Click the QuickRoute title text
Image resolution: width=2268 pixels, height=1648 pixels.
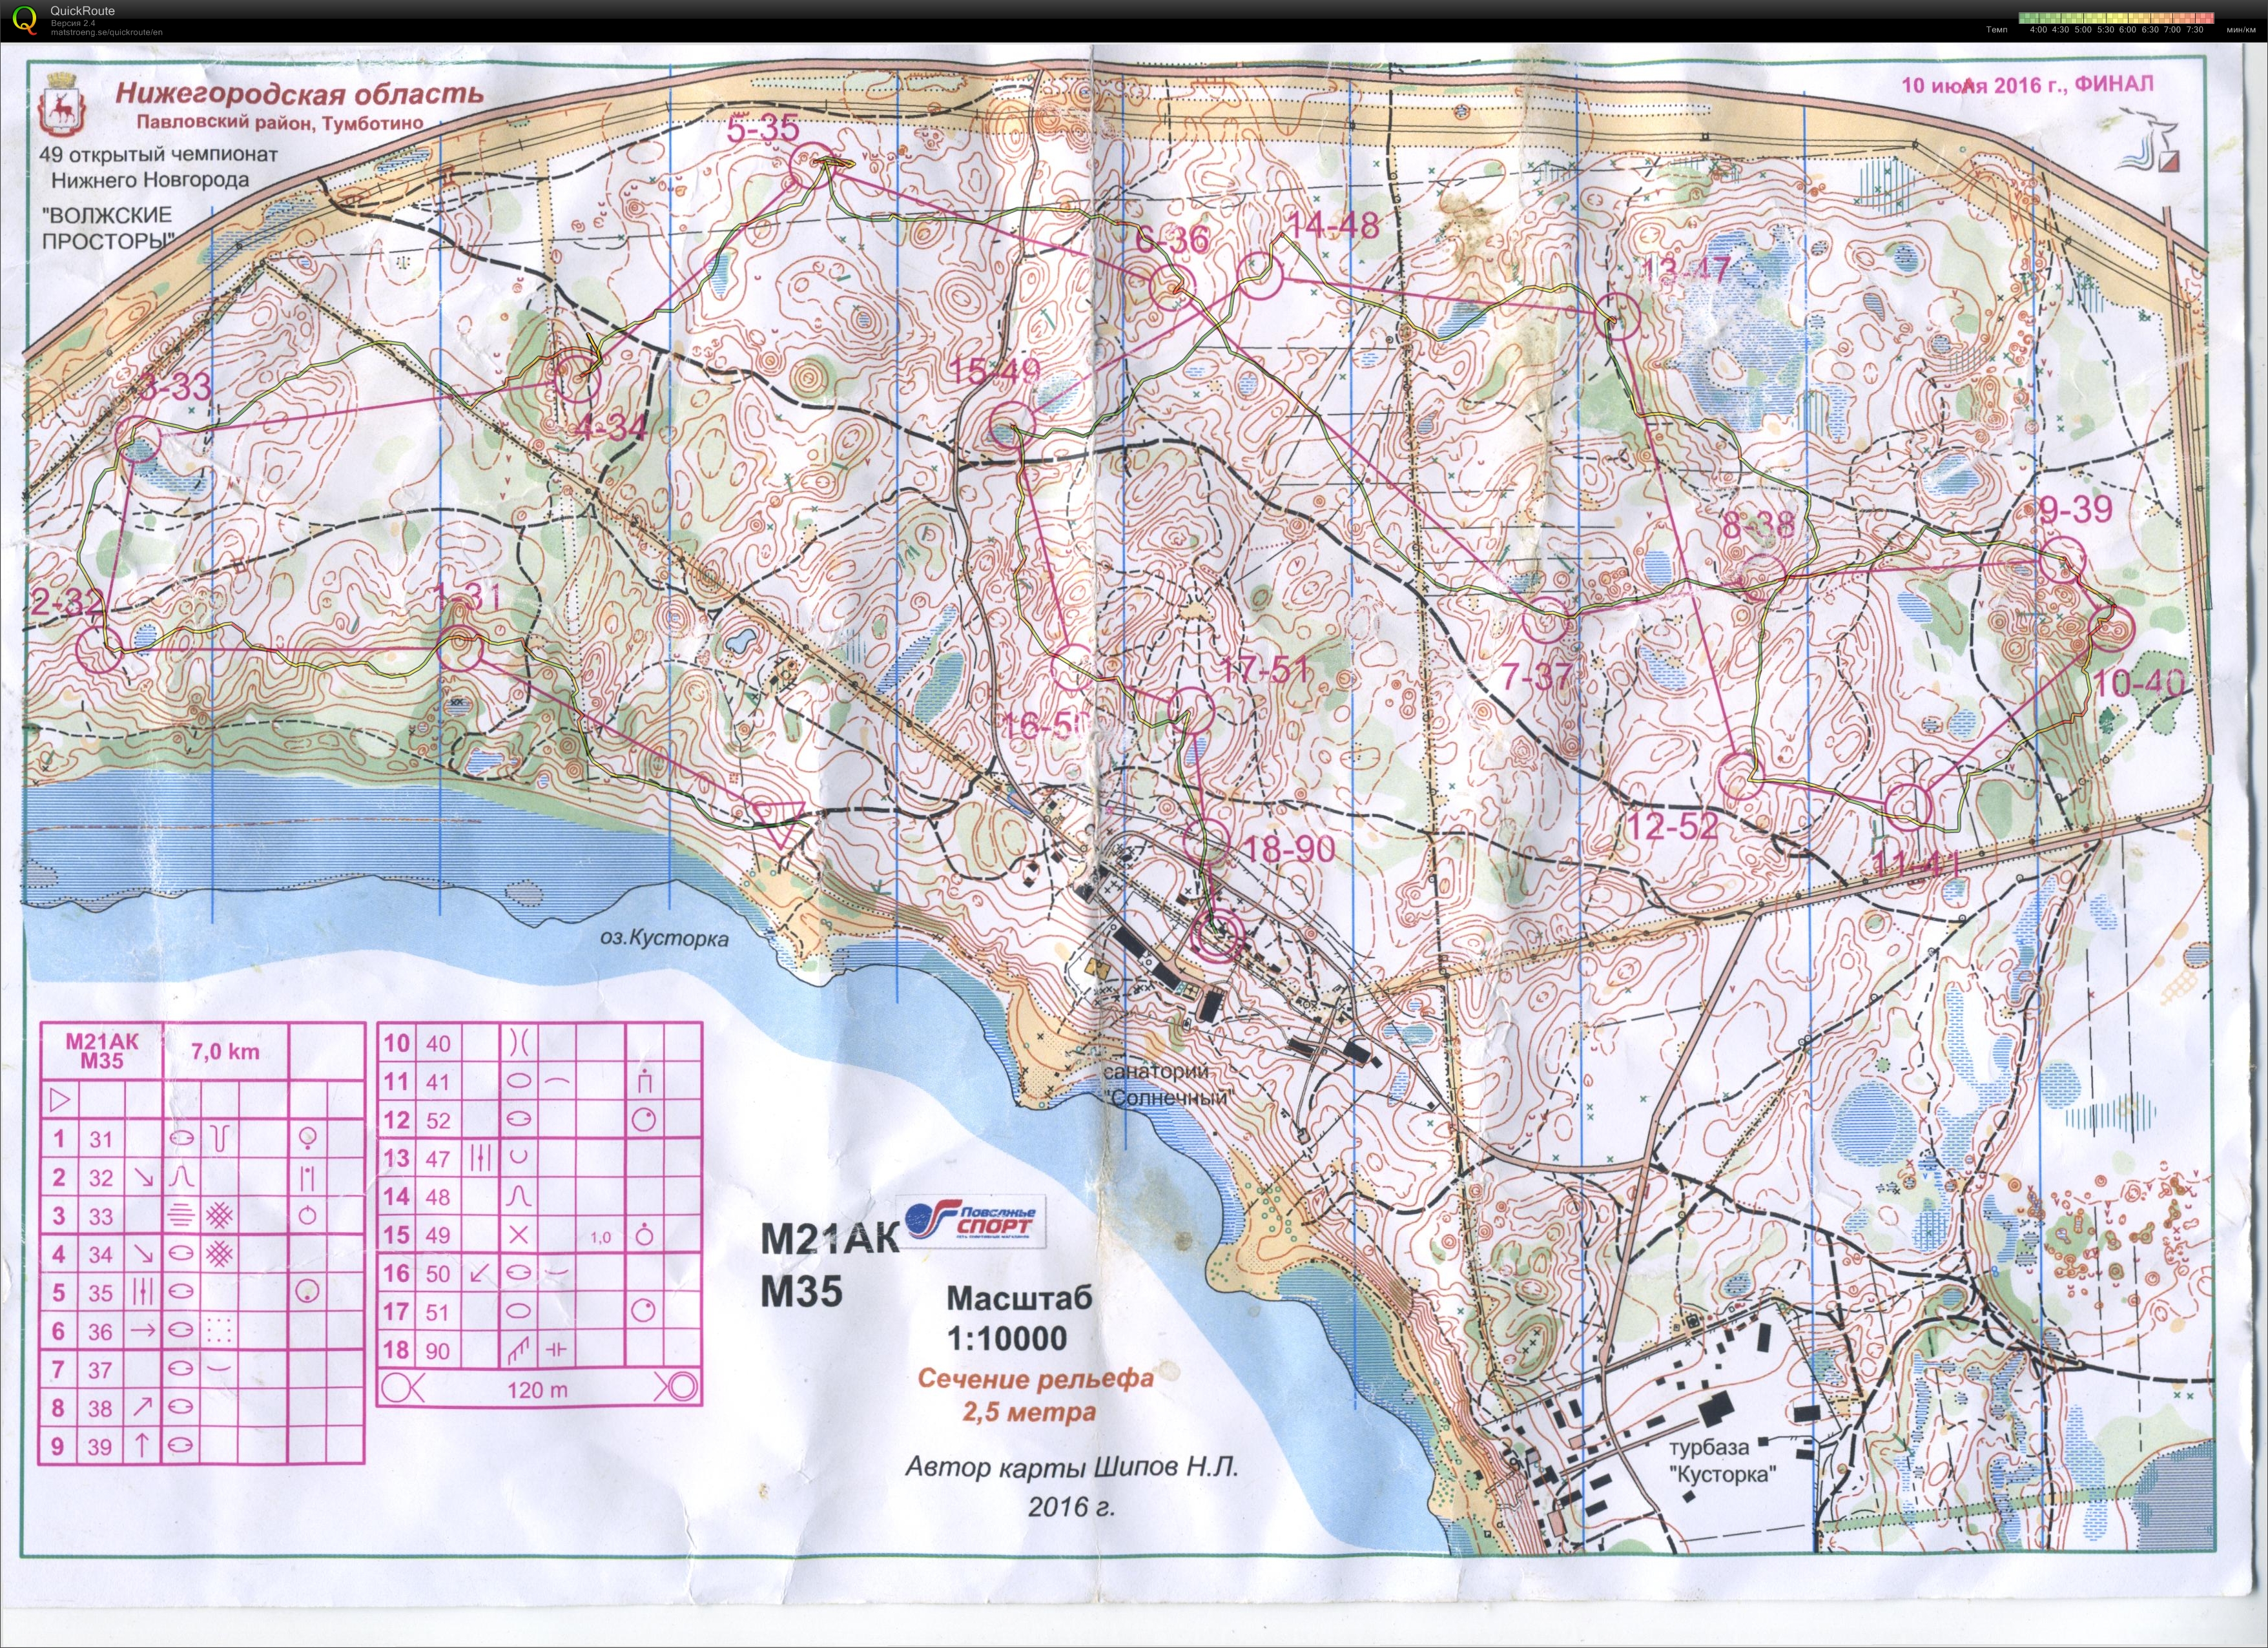[82, 11]
